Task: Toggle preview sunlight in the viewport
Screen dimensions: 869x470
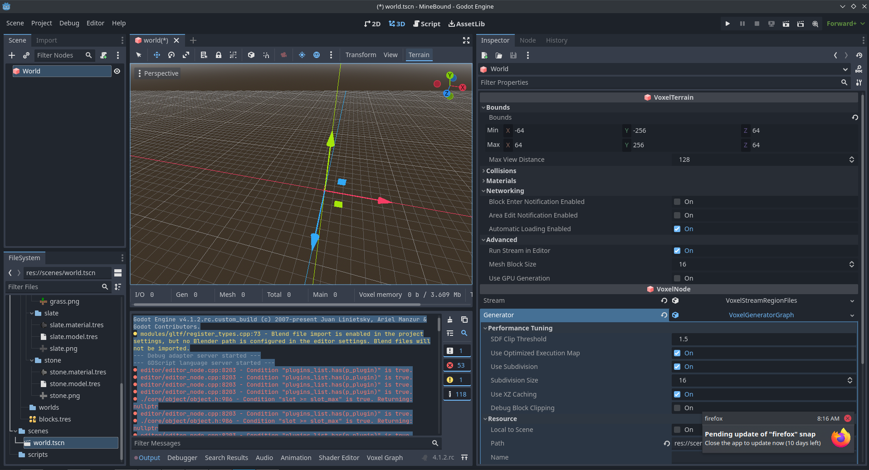Action: click(x=303, y=55)
